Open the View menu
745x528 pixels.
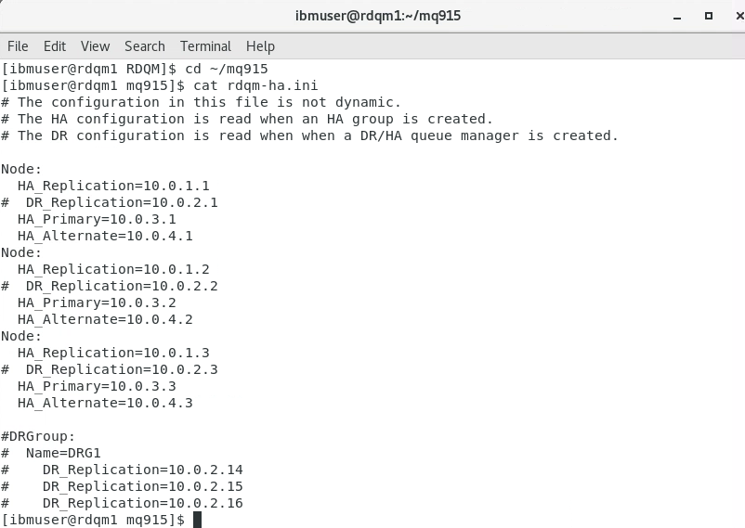(95, 46)
